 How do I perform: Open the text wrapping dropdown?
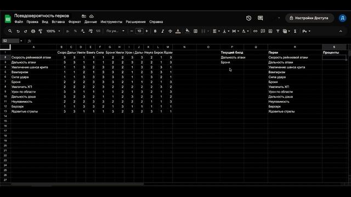[x=235, y=31]
